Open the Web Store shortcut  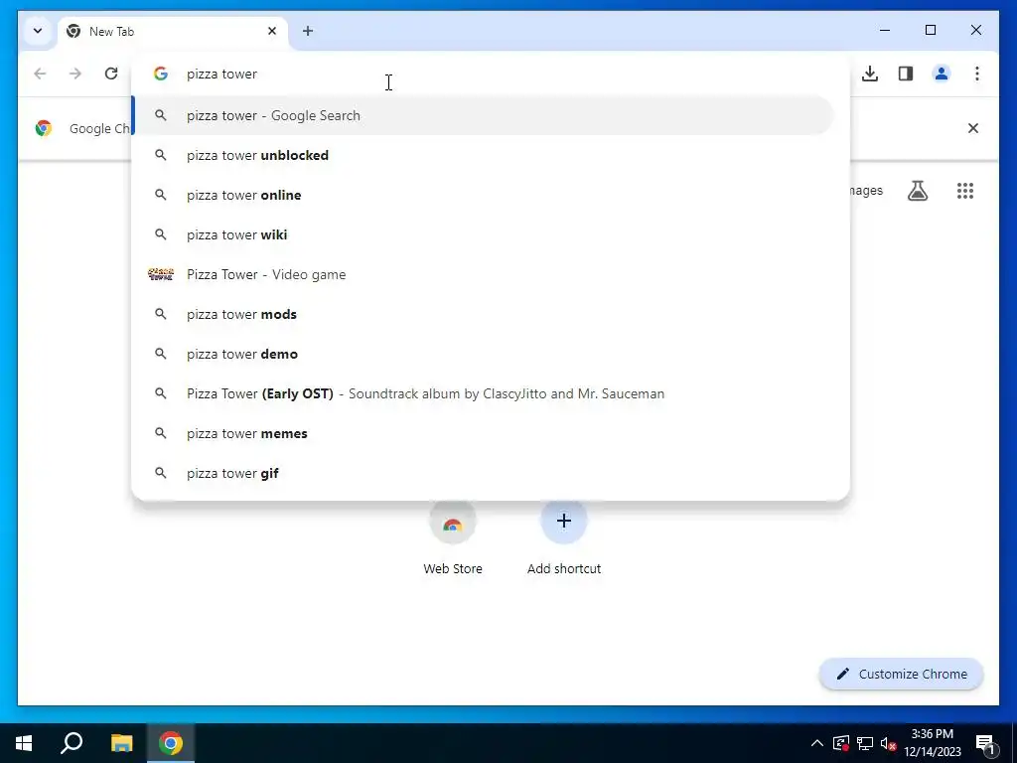453,537
